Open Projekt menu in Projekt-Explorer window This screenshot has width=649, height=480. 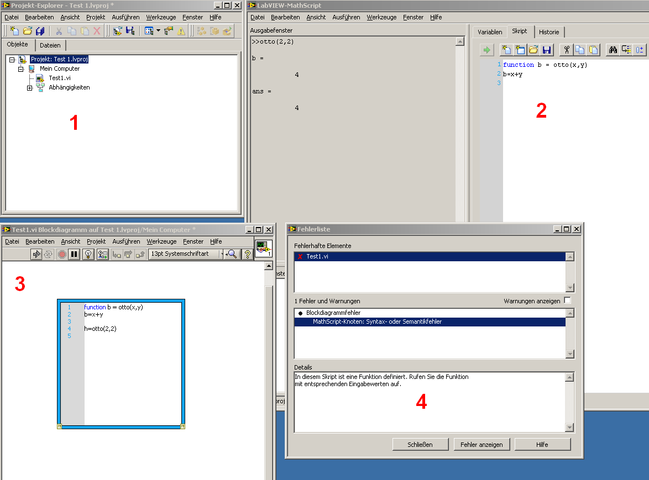96,17
